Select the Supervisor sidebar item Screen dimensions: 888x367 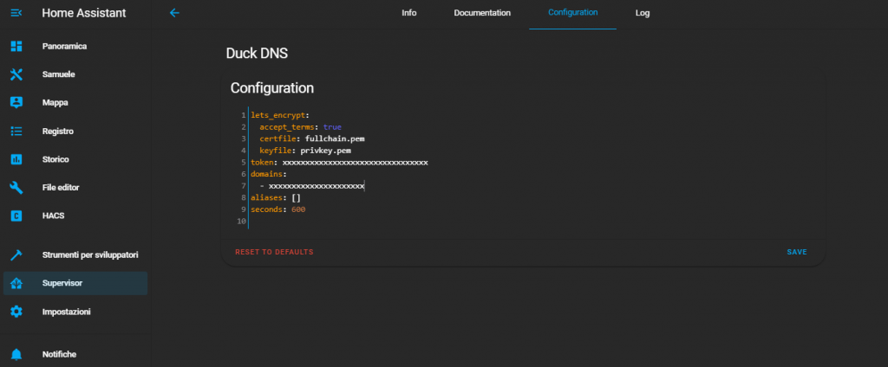coord(75,283)
